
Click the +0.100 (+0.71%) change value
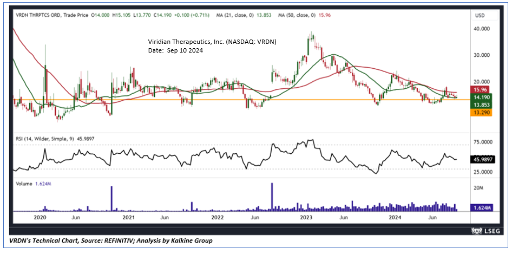point(192,15)
